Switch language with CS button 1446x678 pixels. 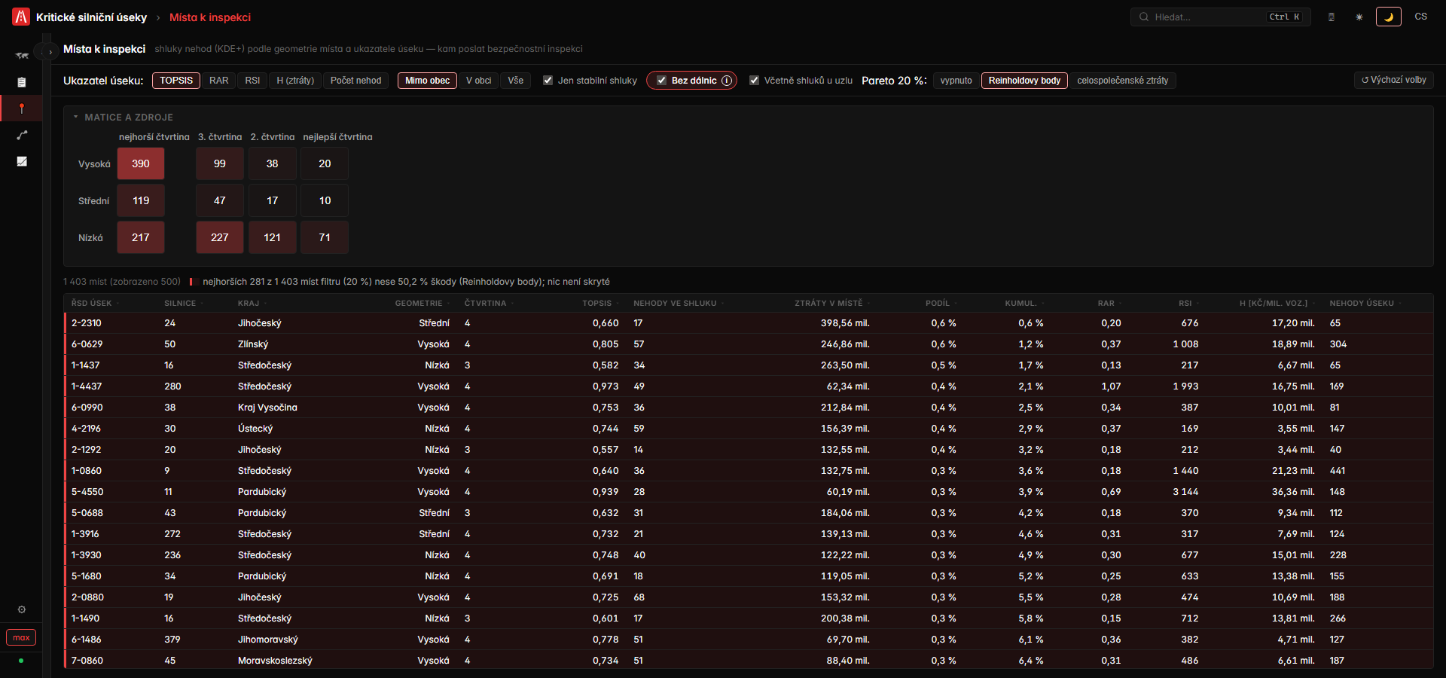pos(1420,17)
